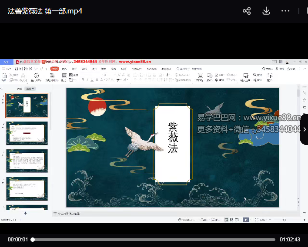Select the second slide thumbnail
Screen dimensions: 308x247
click(27, 133)
